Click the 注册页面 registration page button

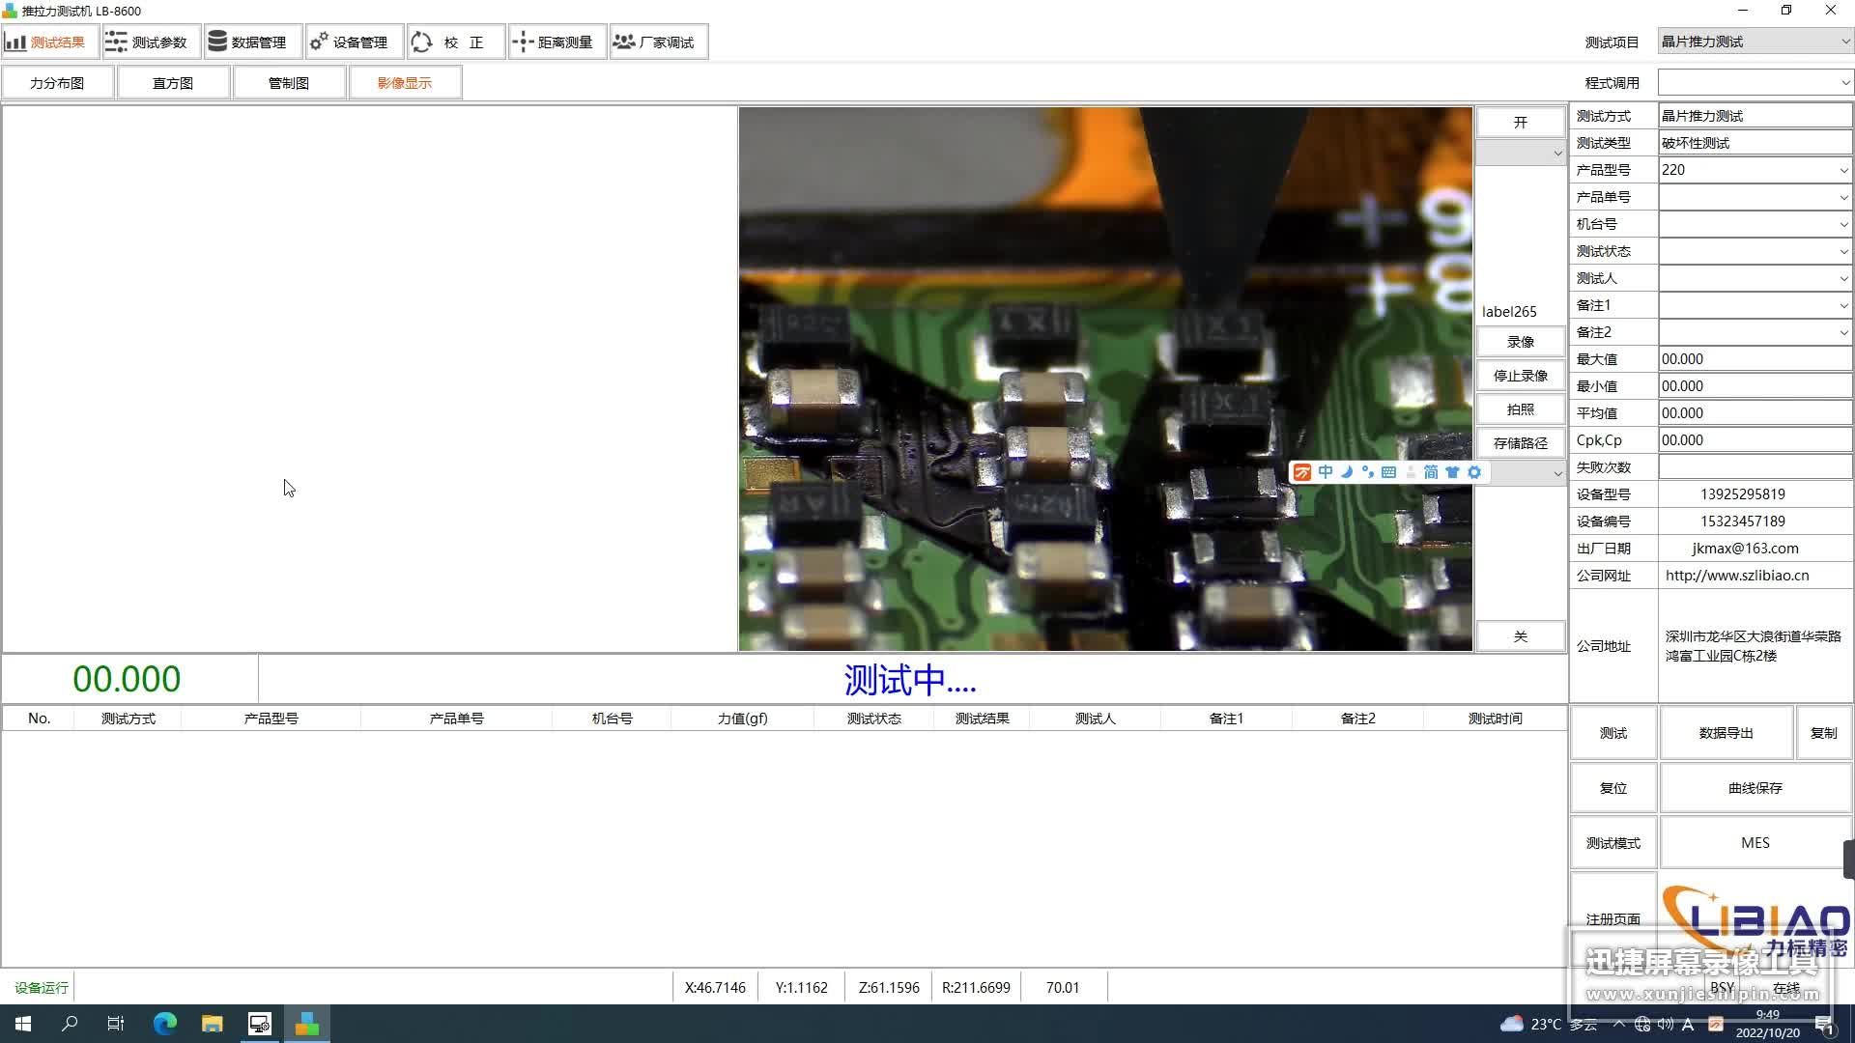[x=1613, y=918]
